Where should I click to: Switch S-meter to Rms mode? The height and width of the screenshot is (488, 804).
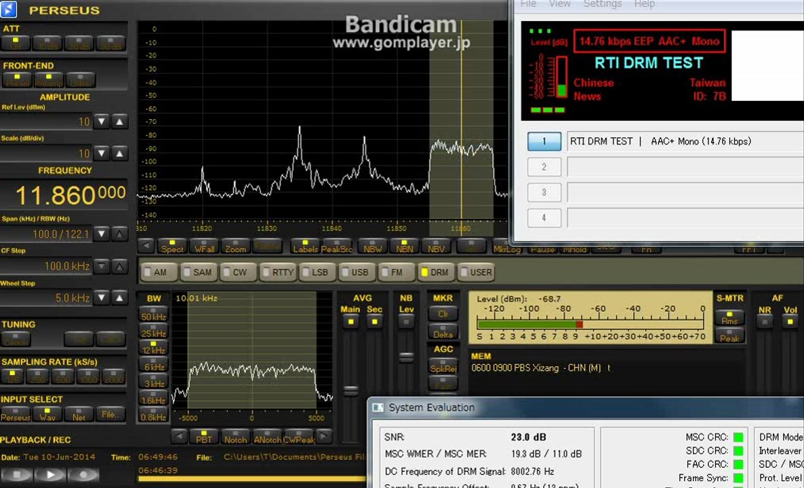tap(729, 317)
